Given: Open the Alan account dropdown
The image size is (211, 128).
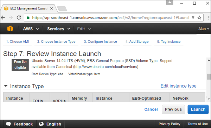Looking at the screenshot, I should pyautogui.click(x=204, y=29).
